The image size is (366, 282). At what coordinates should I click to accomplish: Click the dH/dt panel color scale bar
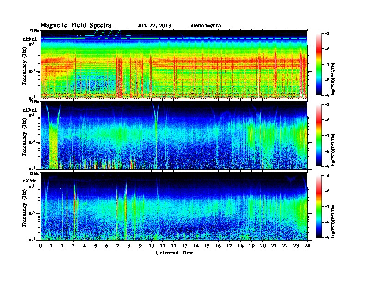point(318,64)
